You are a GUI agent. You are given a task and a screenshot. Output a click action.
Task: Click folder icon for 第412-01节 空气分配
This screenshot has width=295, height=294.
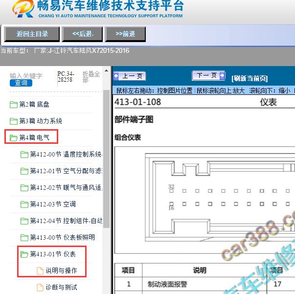pyautogui.click(x=24, y=171)
